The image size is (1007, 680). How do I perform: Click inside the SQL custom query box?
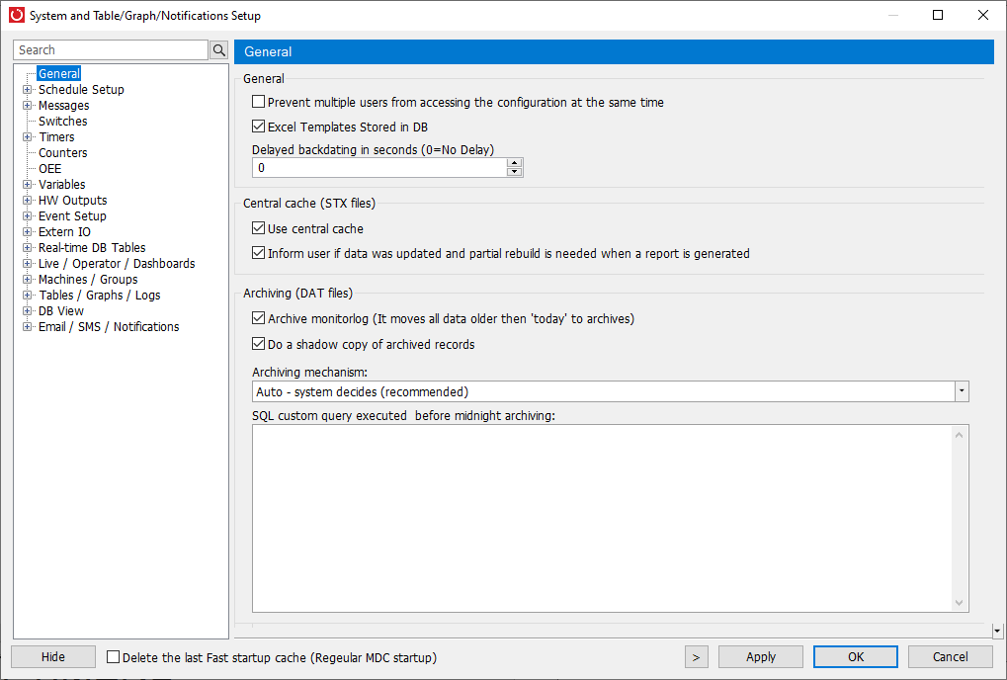click(603, 518)
